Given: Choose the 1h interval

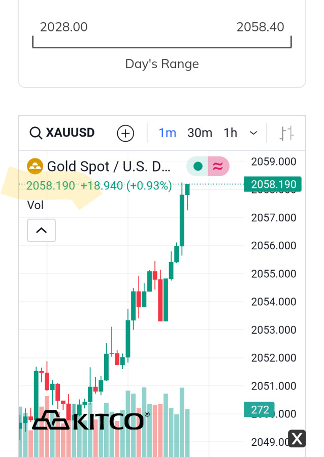Looking at the screenshot, I should click(230, 133).
